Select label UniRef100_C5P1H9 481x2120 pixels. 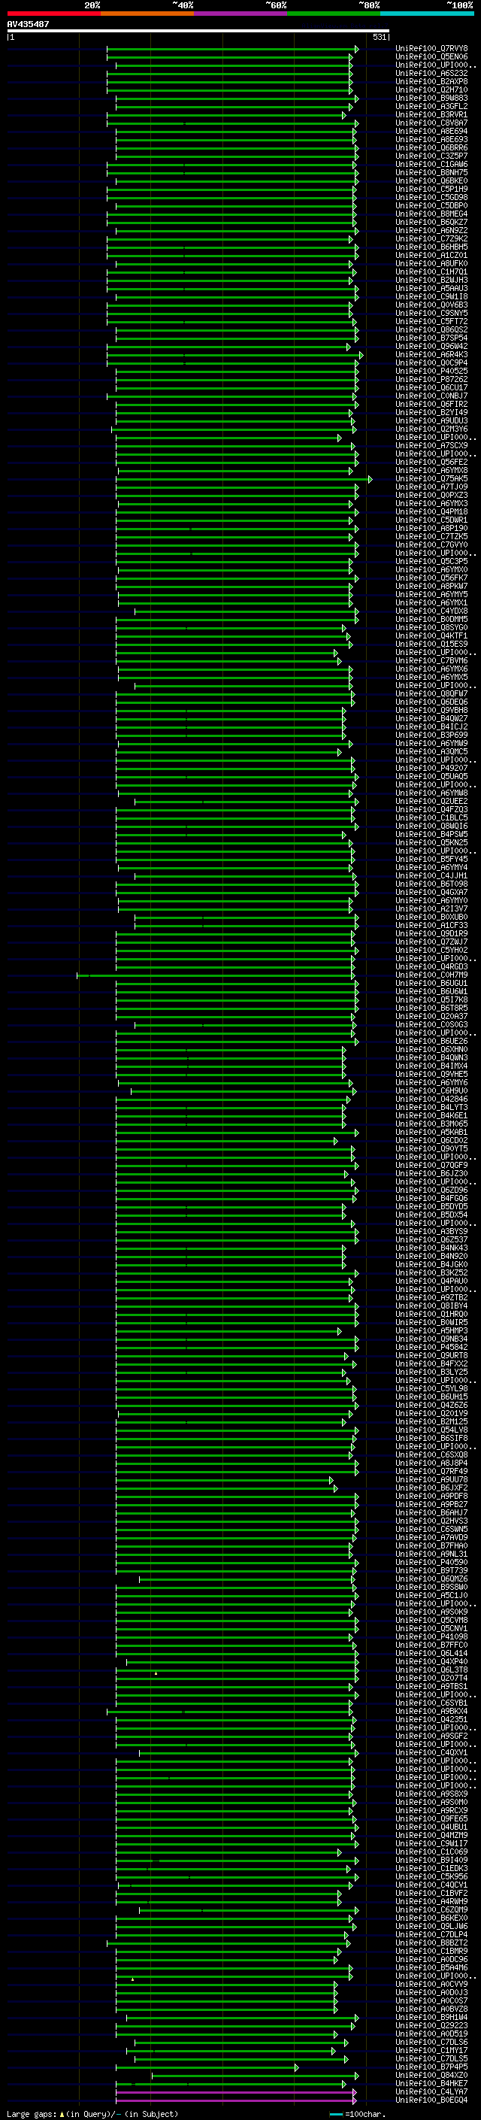pyautogui.click(x=431, y=190)
